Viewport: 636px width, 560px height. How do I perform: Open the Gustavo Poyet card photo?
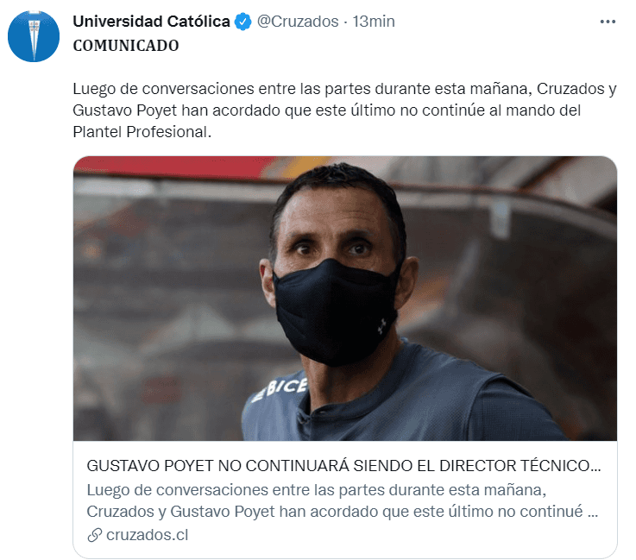tap(345, 299)
